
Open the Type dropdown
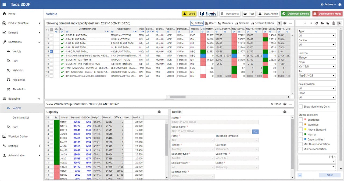(317, 35)
